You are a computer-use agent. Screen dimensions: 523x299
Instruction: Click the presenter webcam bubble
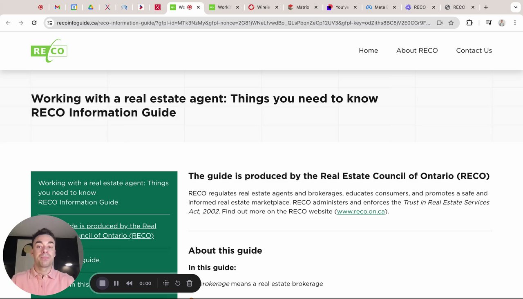tap(43, 255)
